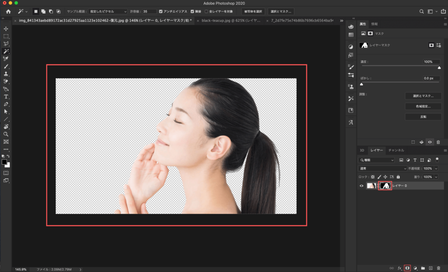Open the Adjustments panel icon

(351, 46)
